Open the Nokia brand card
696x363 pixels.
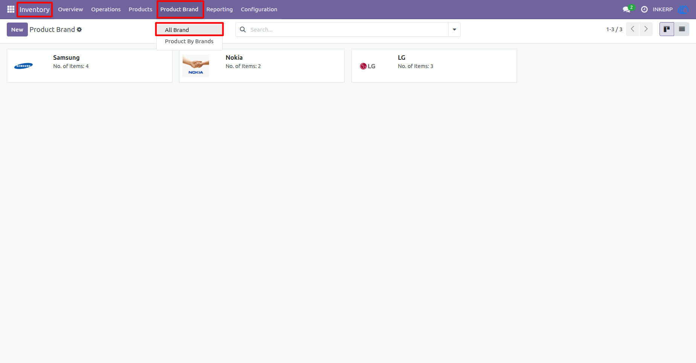pyautogui.click(x=262, y=66)
